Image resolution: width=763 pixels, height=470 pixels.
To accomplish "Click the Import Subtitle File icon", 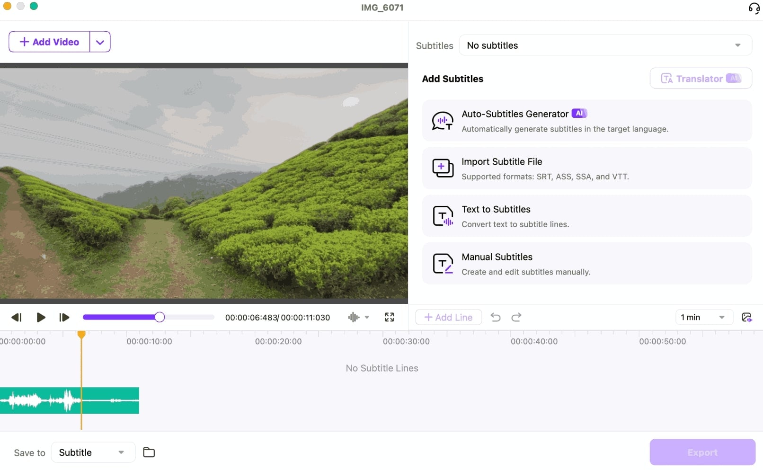I will (443, 168).
